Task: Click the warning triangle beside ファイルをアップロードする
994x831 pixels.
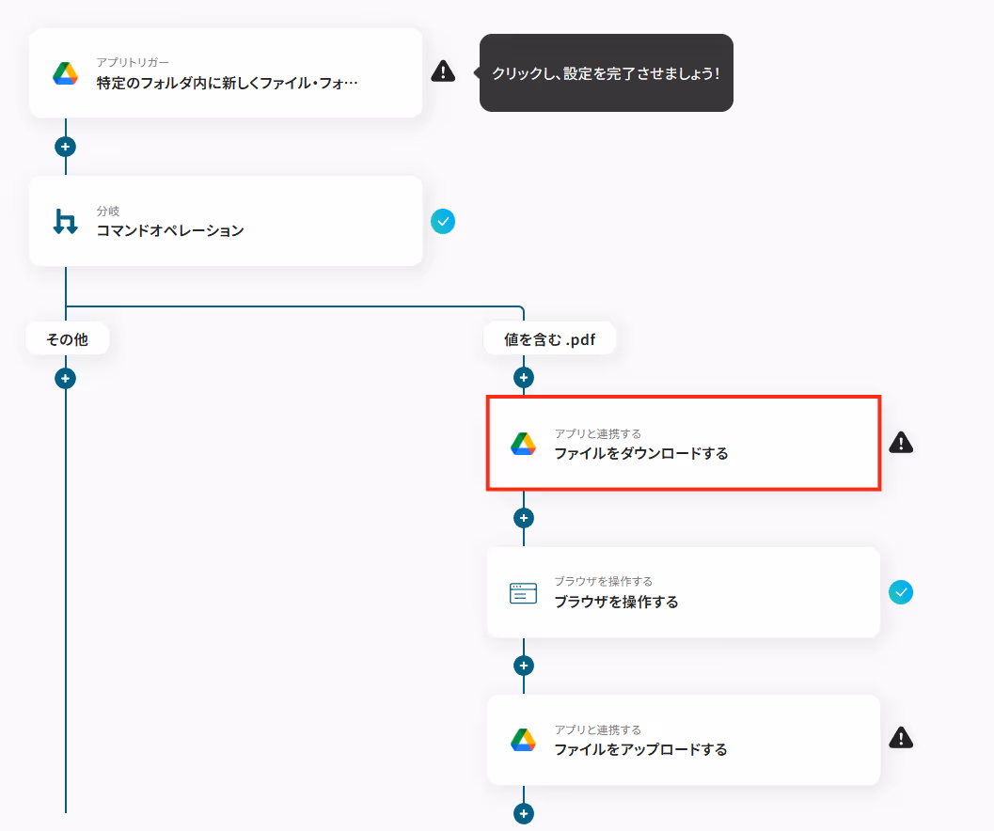Action: point(901,739)
